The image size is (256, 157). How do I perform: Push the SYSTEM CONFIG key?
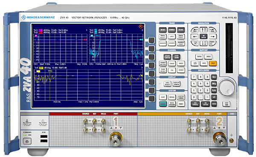click(x=181, y=97)
